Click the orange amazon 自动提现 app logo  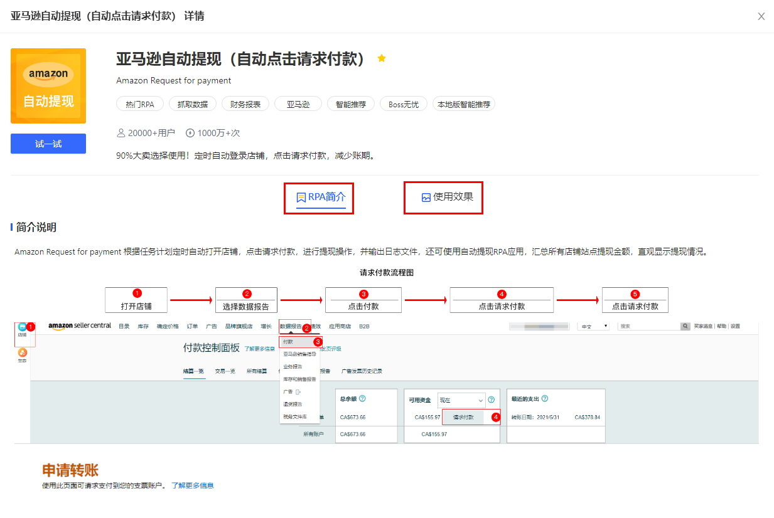(48, 86)
